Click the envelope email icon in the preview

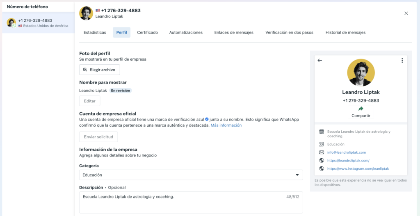coord(322,152)
